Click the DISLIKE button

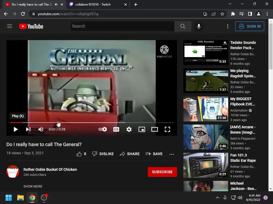click(x=103, y=154)
